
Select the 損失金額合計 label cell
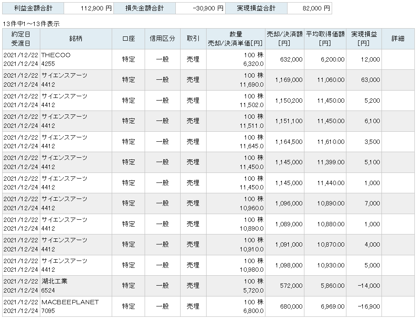[x=145, y=8]
